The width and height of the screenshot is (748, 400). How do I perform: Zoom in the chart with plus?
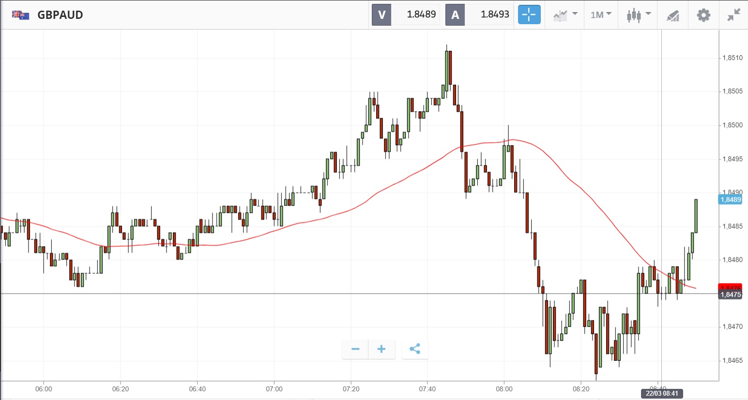382,349
